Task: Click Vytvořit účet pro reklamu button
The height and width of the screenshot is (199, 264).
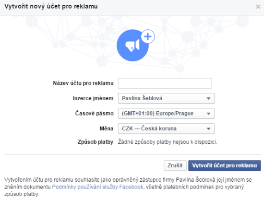Action: coord(225,165)
